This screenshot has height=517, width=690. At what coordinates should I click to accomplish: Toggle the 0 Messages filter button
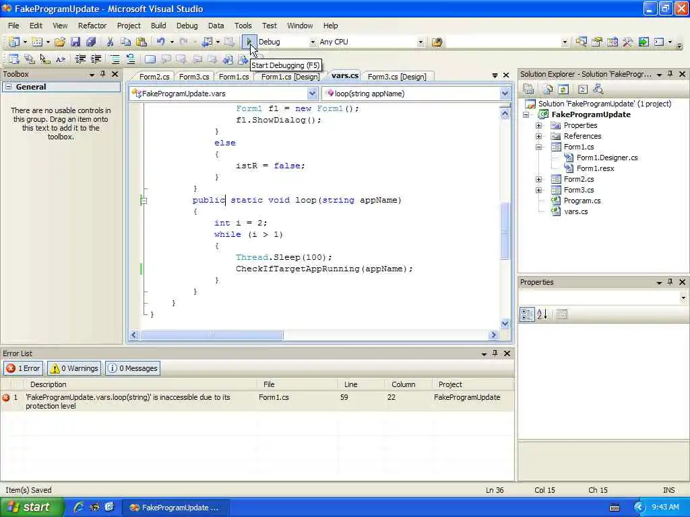[x=133, y=368]
